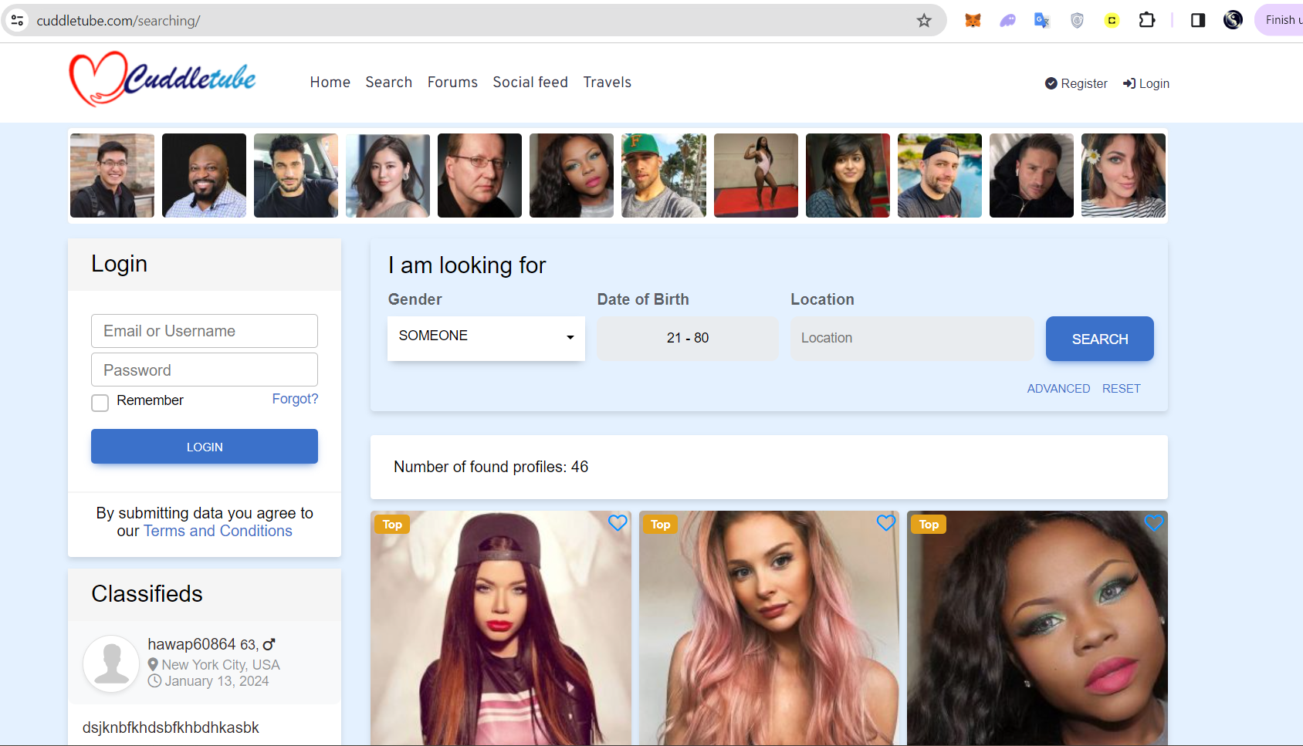Click the purple extension icon next to the fox
The image size is (1303, 746).
coord(1007,21)
